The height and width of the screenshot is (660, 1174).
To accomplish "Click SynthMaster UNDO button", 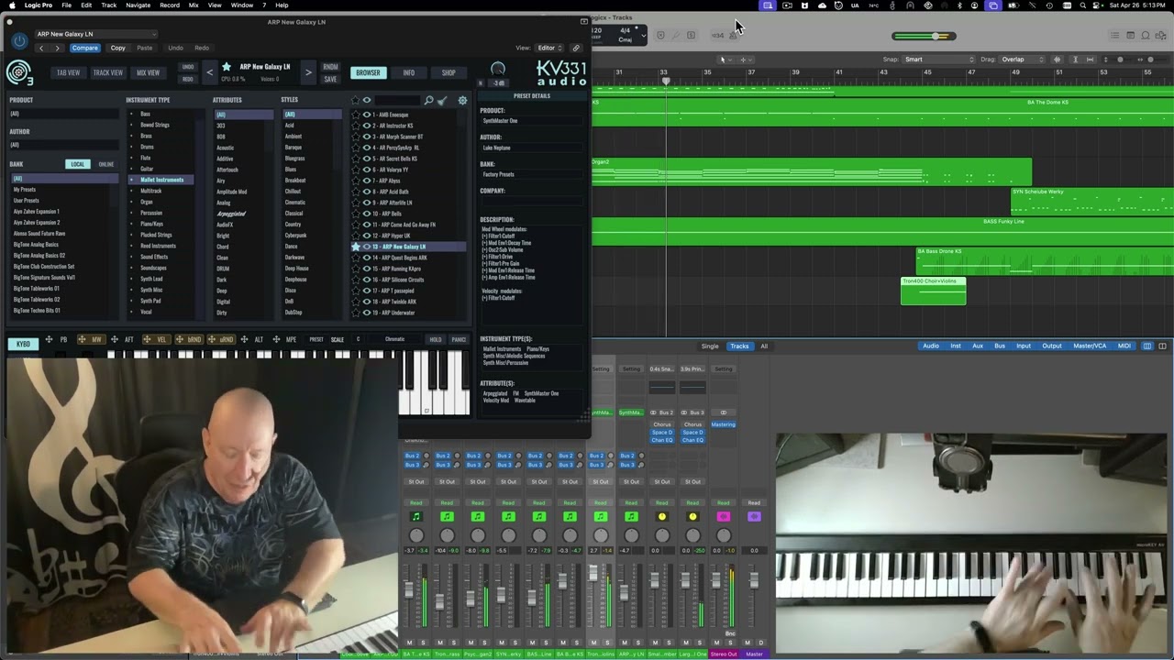I will point(188,67).
